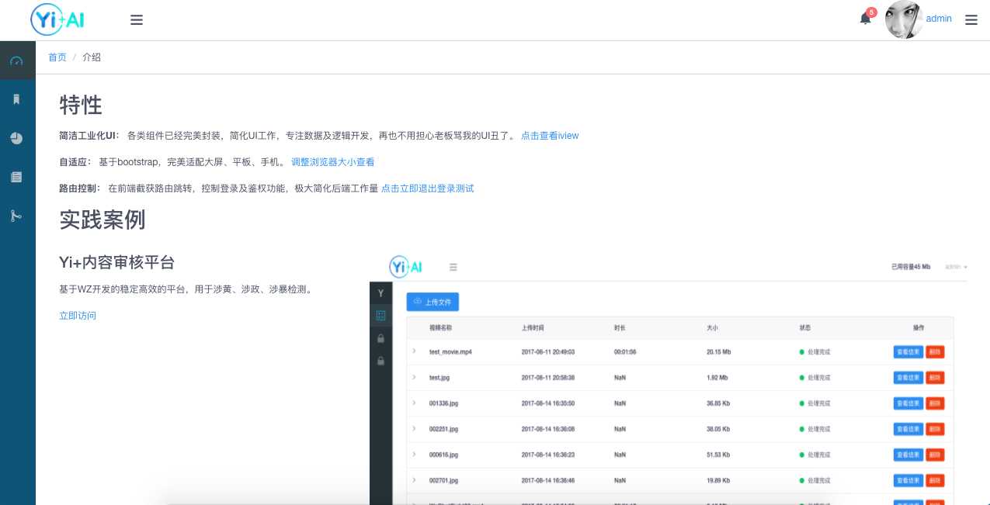Click the pie chart icon in sidebar
This screenshot has height=505, width=990.
pos(17,138)
